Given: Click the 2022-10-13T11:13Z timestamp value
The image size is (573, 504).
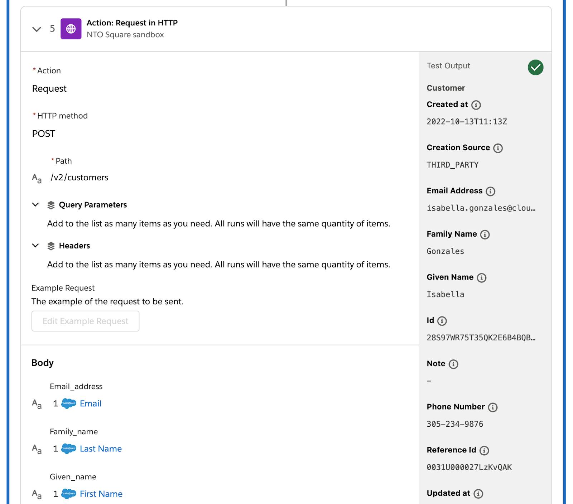Looking at the screenshot, I should click(467, 122).
